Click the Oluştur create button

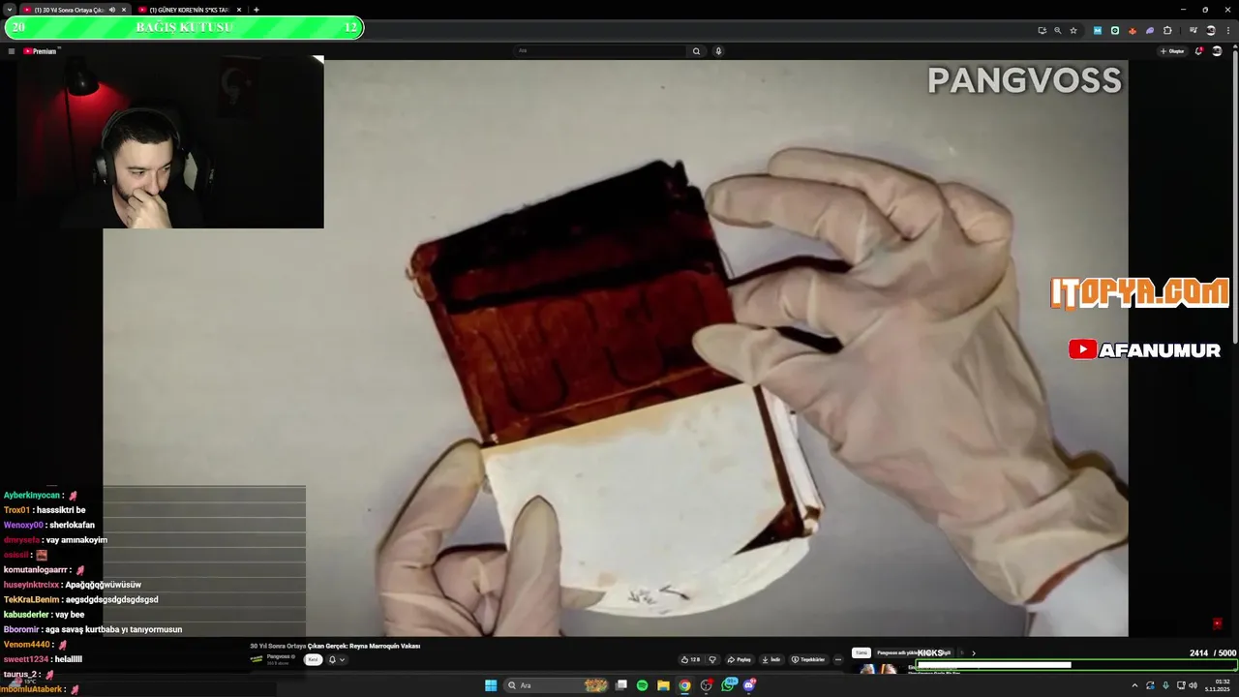point(1171,51)
